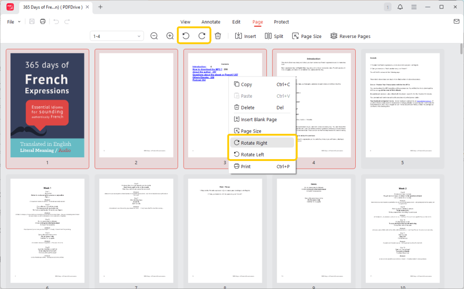Open the Split document tool

(x=274, y=35)
